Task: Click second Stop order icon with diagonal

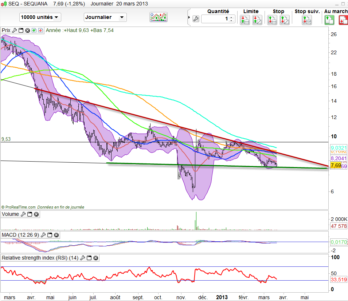Action: pos(285,20)
